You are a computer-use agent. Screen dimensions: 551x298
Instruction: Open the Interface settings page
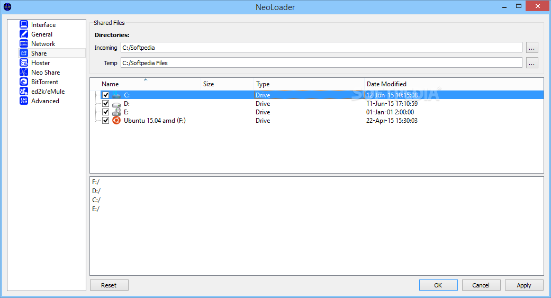(x=43, y=24)
